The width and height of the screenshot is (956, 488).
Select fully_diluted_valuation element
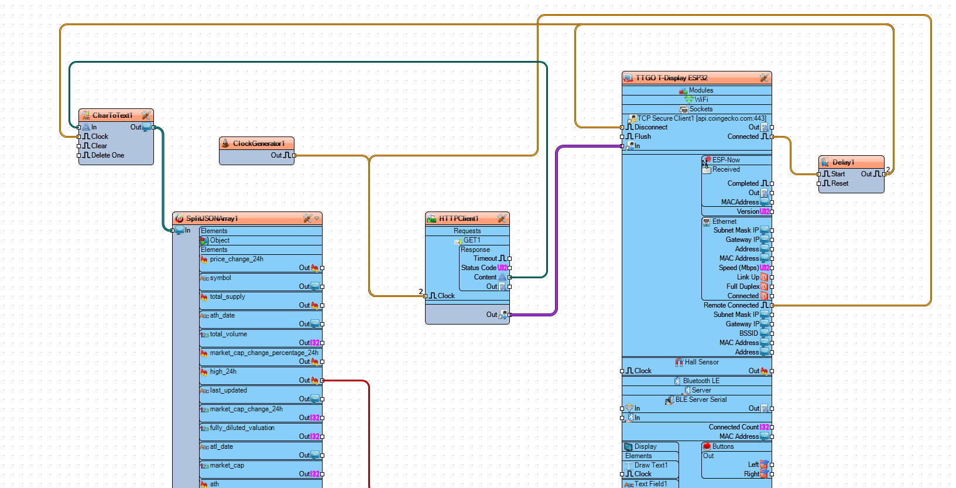pos(261,432)
